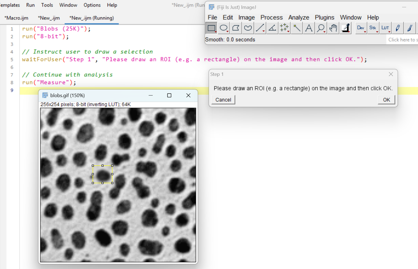This screenshot has width=418, height=269.
Task: Pick the Freehand selection tool
Action: (x=248, y=28)
